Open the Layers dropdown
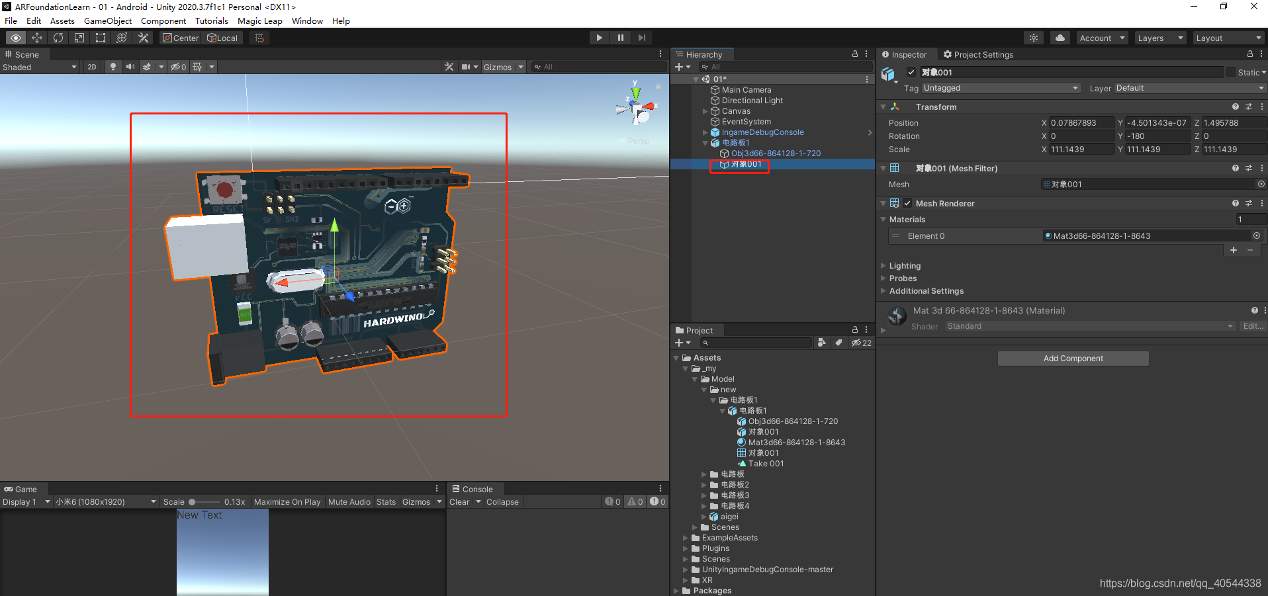 (1160, 38)
